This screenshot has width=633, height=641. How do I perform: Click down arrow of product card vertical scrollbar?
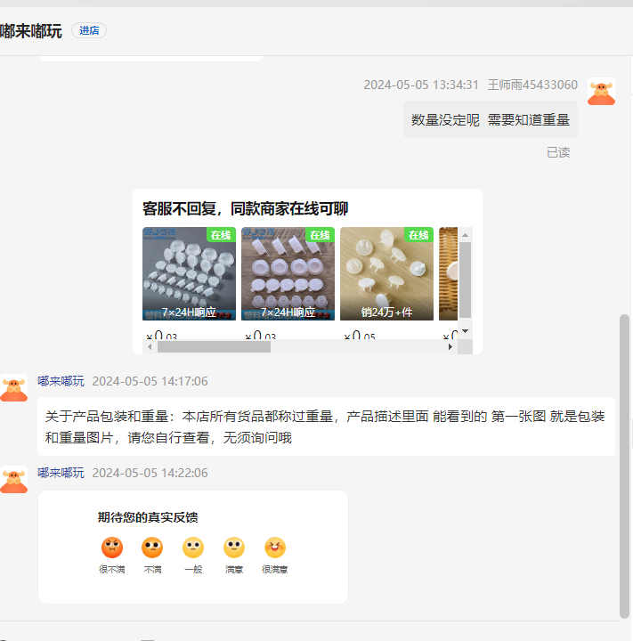coord(465,331)
